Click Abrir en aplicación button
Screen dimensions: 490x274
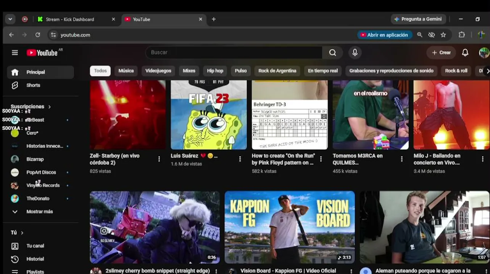[x=385, y=35]
